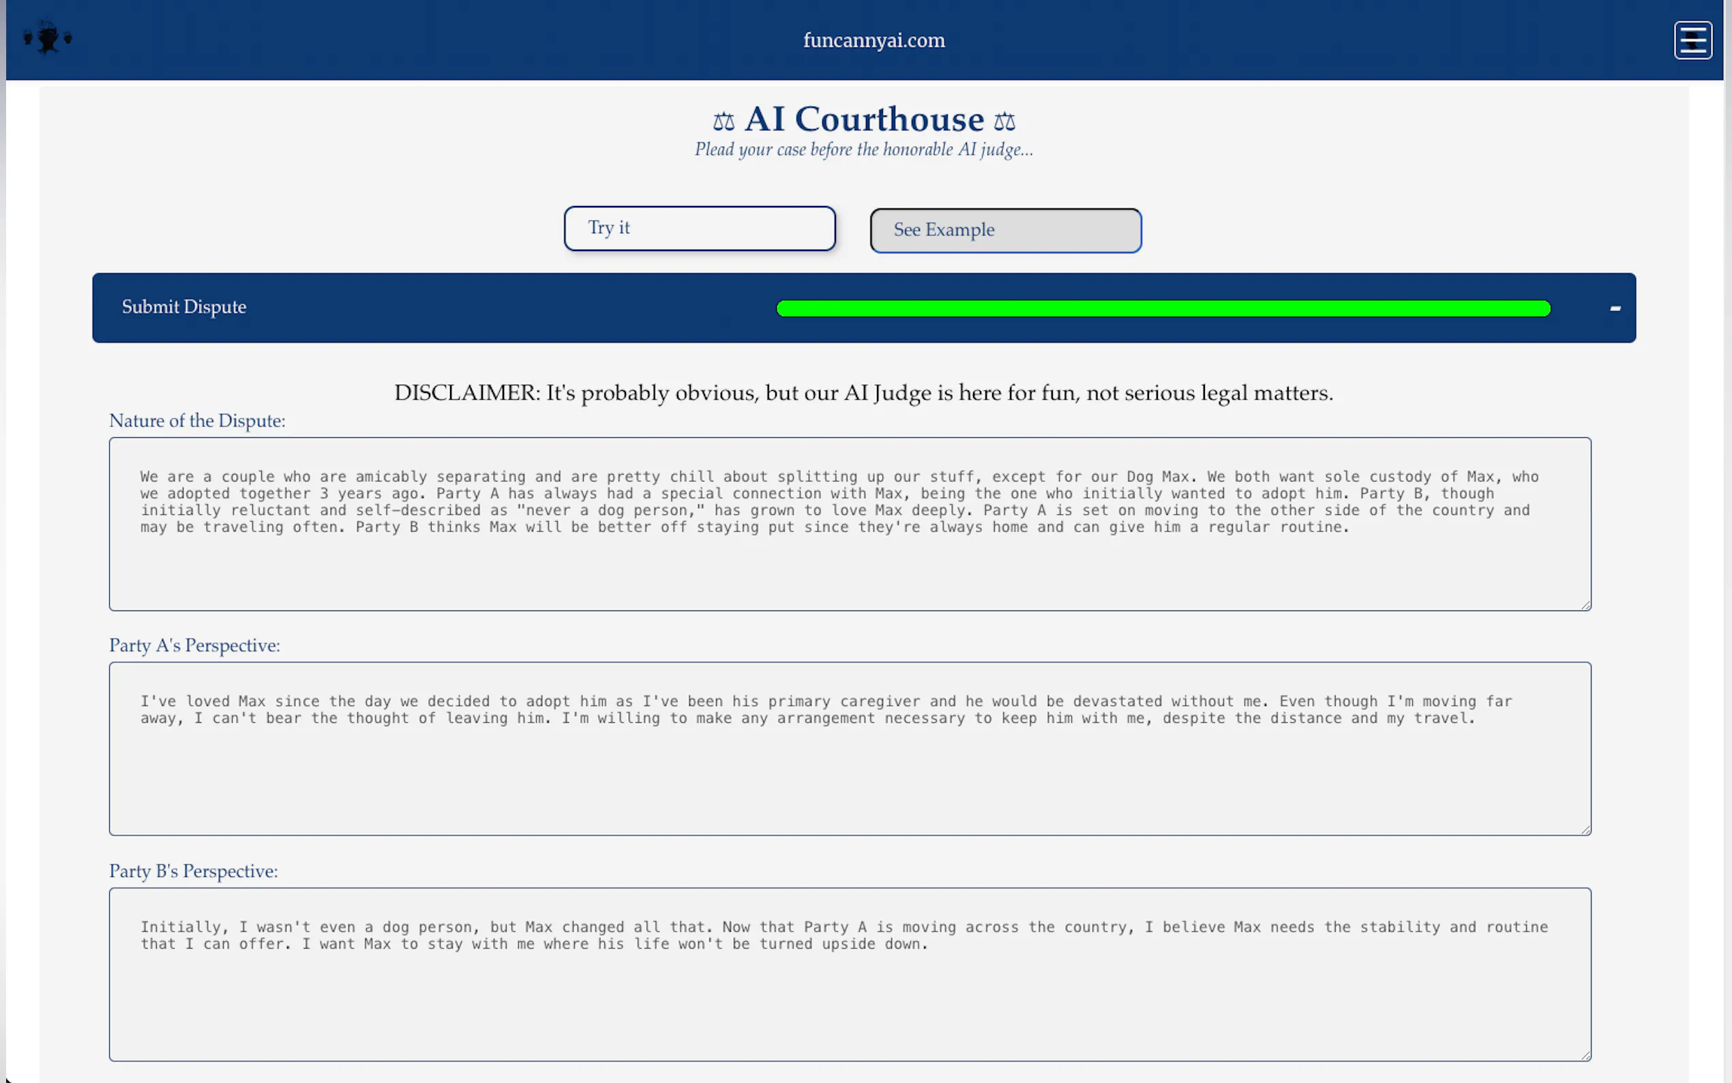Click the scales icon right of AI Courthouse

tap(1004, 122)
